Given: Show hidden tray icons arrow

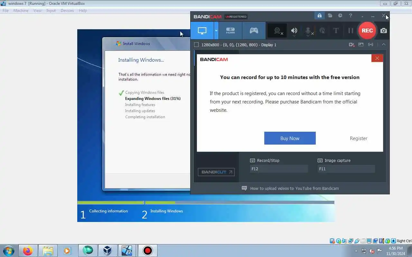Looking at the screenshot, I should pyautogui.click(x=356, y=251).
